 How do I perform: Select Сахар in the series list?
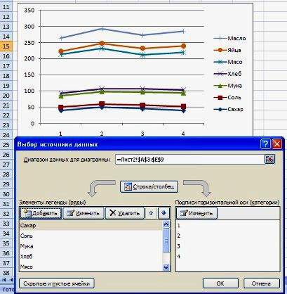(91, 226)
